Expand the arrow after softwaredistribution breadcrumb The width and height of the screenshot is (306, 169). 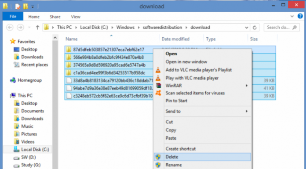[x=186, y=28]
